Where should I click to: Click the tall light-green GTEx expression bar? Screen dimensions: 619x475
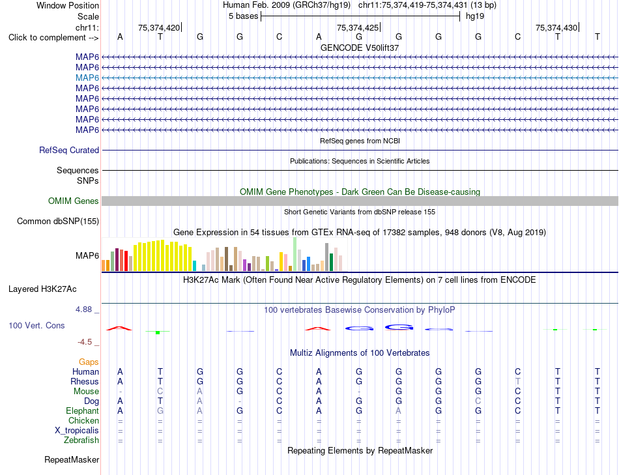[x=295, y=254]
